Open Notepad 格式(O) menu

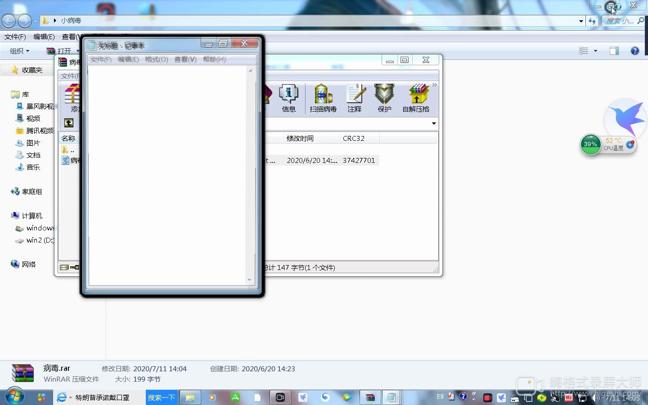coord(157,59)
